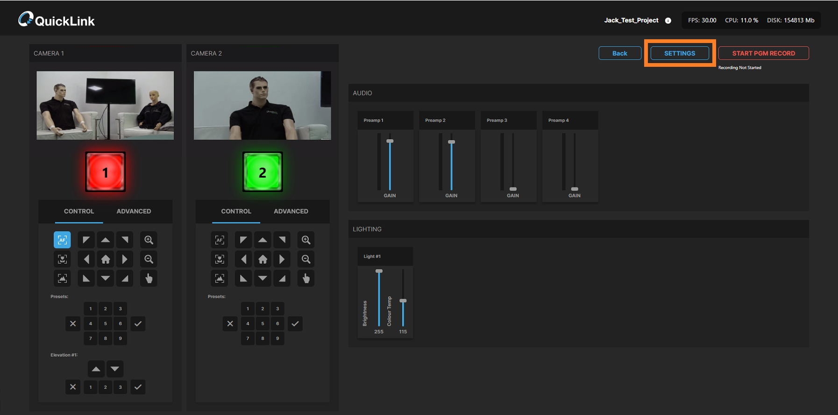Open Camera 1 ADVANCED tab
Viewport: 838px width, 415px height.
point(134,211)
